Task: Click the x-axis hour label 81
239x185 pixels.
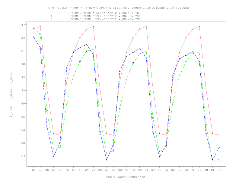Action: tap(213, 170)
